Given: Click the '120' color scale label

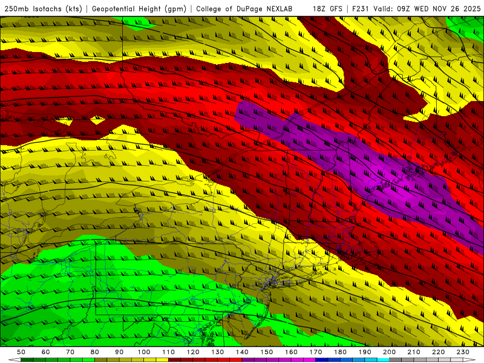Looking at the screenshot, I should coord(193,352).
